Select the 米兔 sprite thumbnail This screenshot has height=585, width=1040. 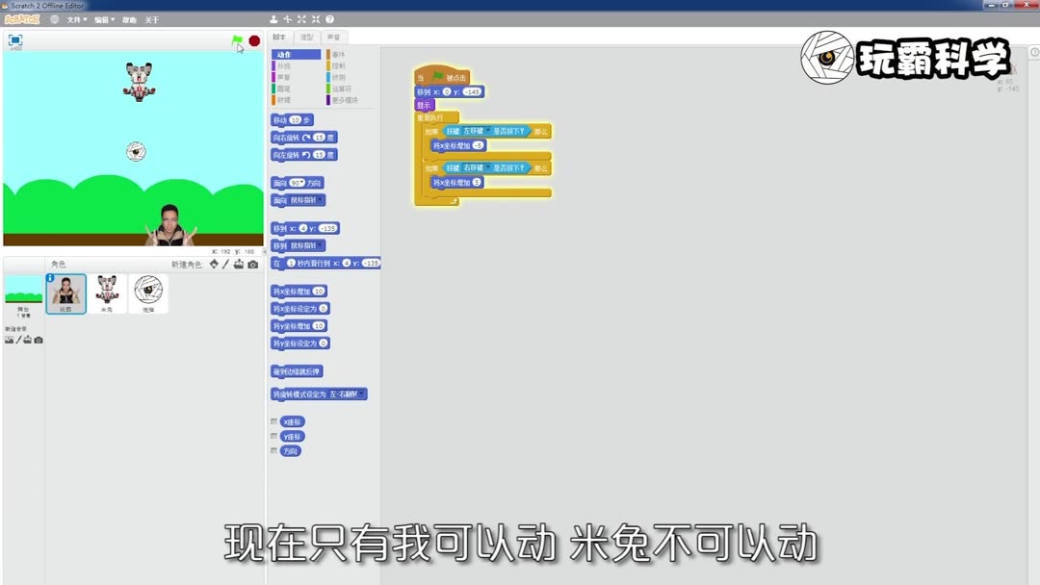(108, 292)
